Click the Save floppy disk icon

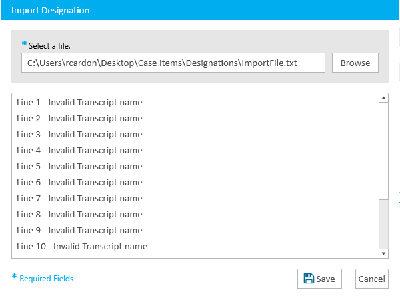pos(309,279)
